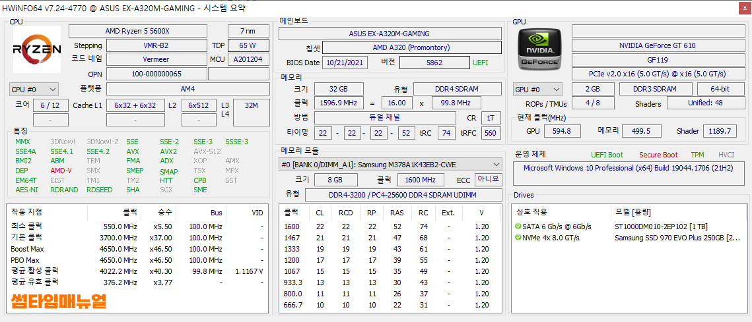Viewport: 752px width, 322px height.
Task: Click the GPU memory 2 GB field
Action: (x=593, y=89)
